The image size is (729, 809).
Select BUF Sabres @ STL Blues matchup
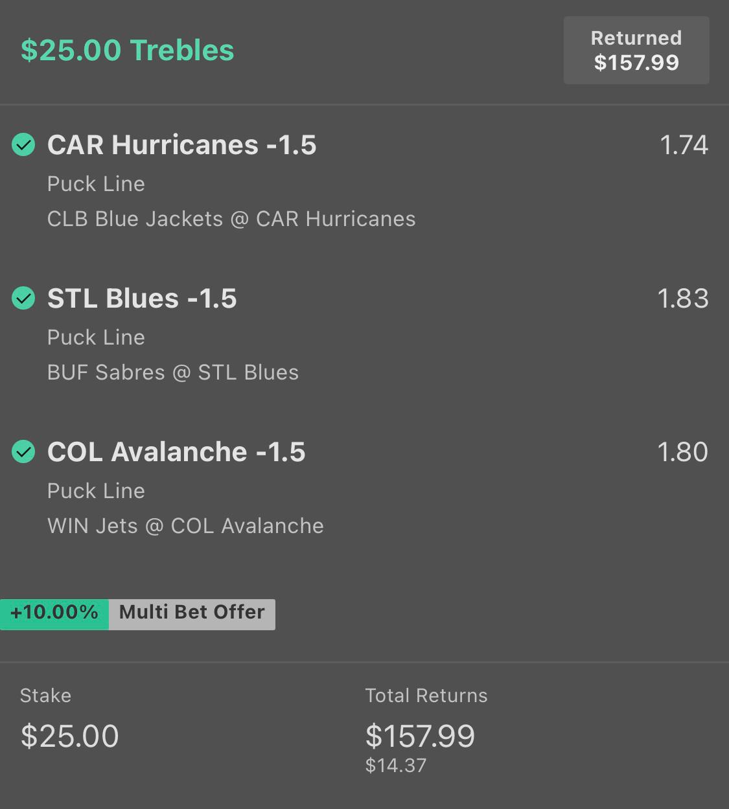pyautogui.click(x=173, y=372)
